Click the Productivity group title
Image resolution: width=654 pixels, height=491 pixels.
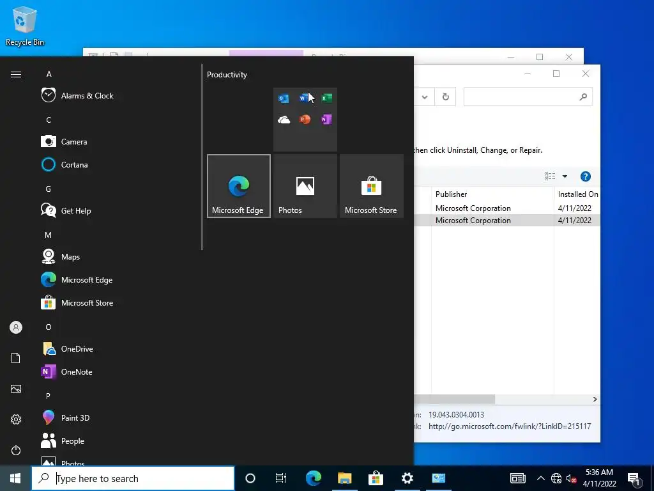point(227,75)
